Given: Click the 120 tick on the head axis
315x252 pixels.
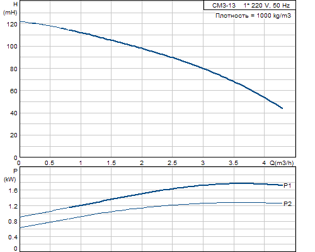Looking at the screenshot, I should tap(12, 25).
